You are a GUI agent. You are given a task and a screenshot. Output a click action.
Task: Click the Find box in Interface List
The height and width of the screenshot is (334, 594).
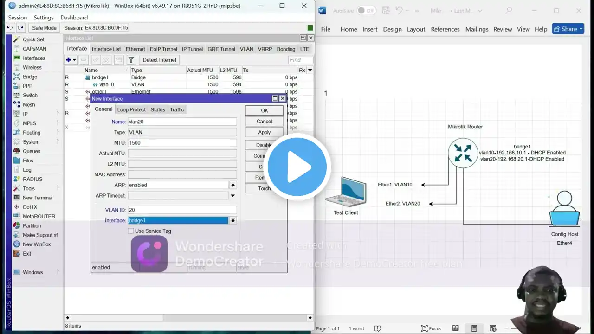tap(300, 60)
